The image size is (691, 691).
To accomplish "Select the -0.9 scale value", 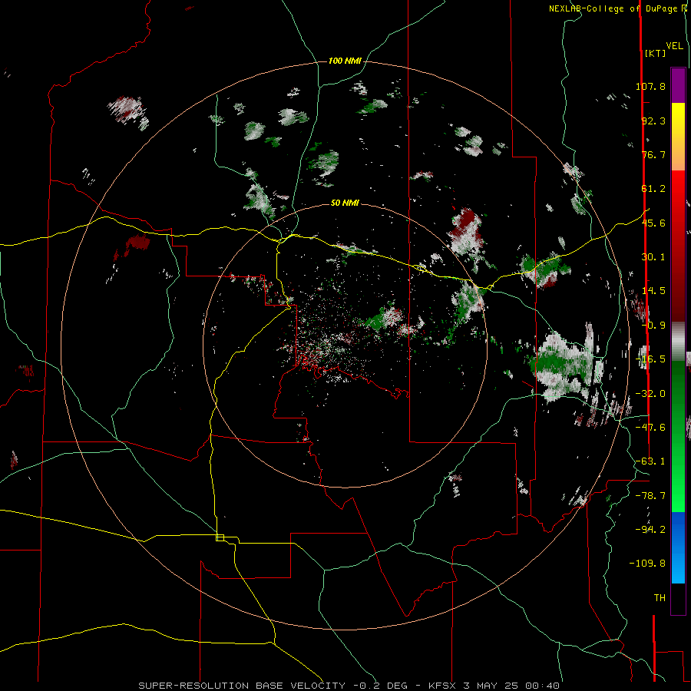I will pos(653,325).
